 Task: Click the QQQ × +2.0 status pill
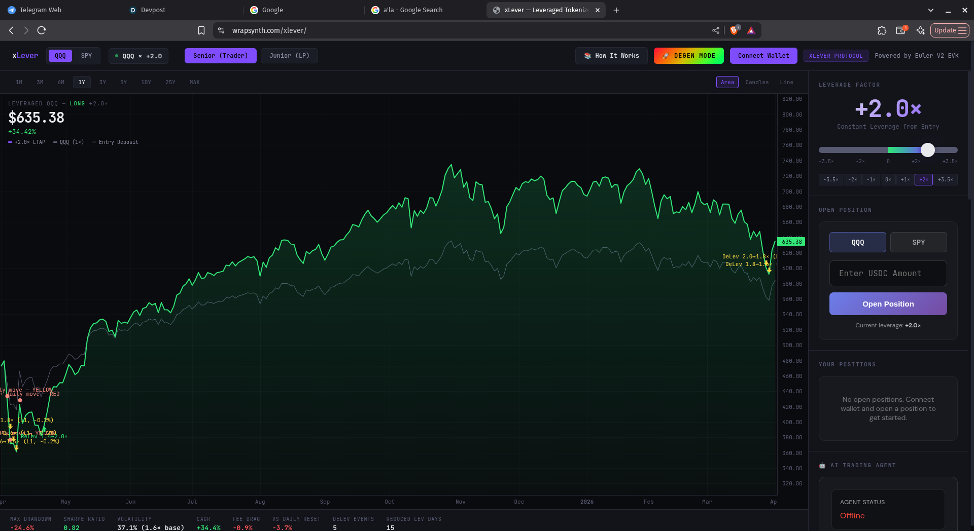pos(138,56)
